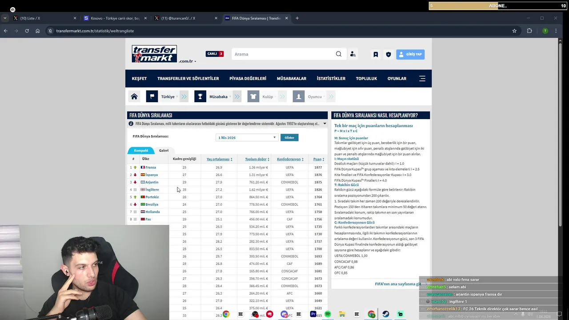
Task: Open the watchlist bookmark icon in header
Action: 376,54
